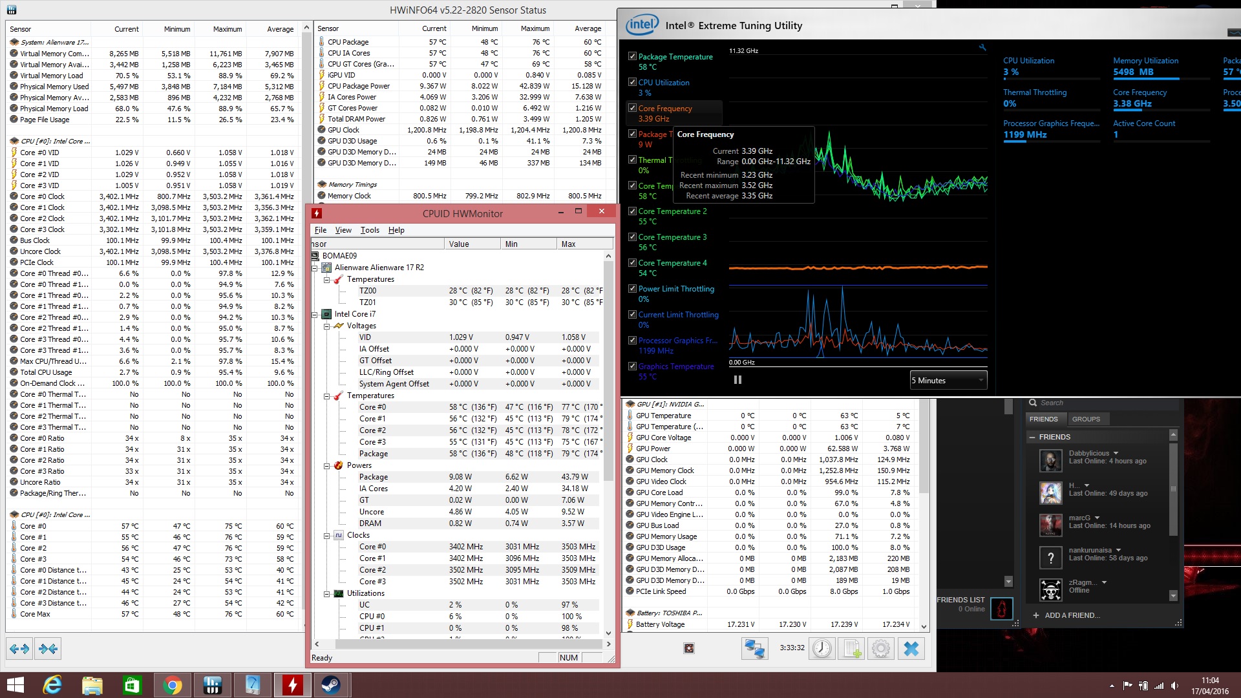The height and width of the screenshot is (698, 1241).
Task: Click the volume speaker tray icon
Action: tap(1174, 686)
